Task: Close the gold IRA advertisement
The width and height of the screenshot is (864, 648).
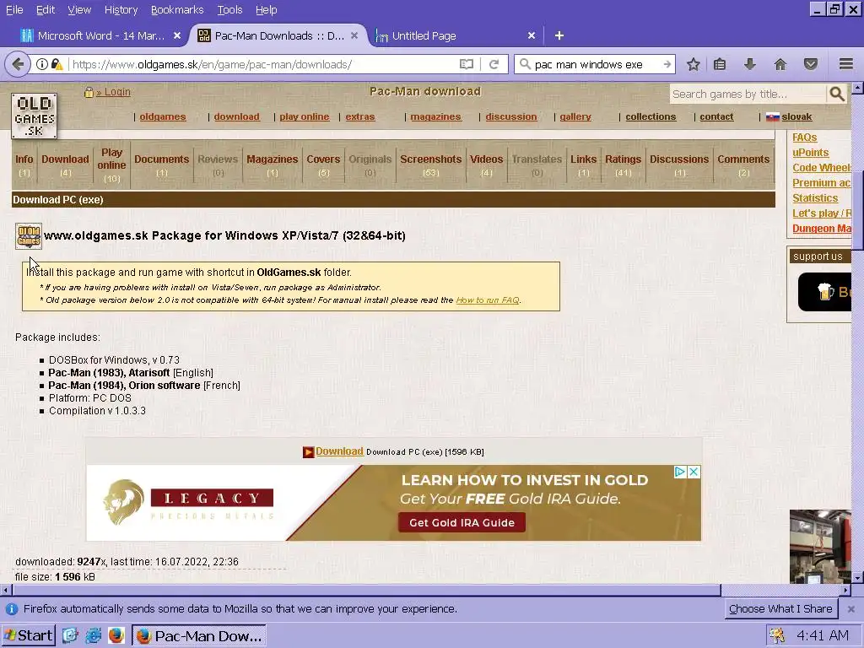Action: click(694, 472)
